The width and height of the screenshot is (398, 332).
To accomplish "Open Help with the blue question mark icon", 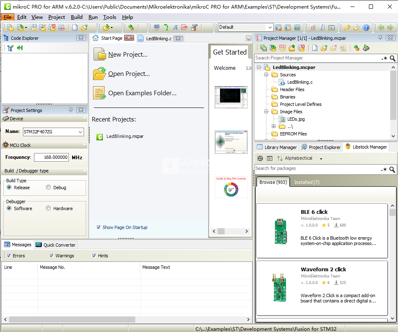I will tap(366, 27).
